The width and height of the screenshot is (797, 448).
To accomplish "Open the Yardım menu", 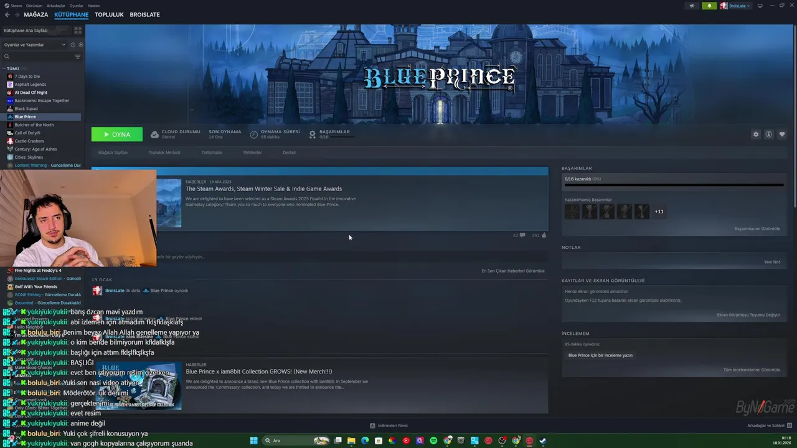I will click(x=93, y=6).
